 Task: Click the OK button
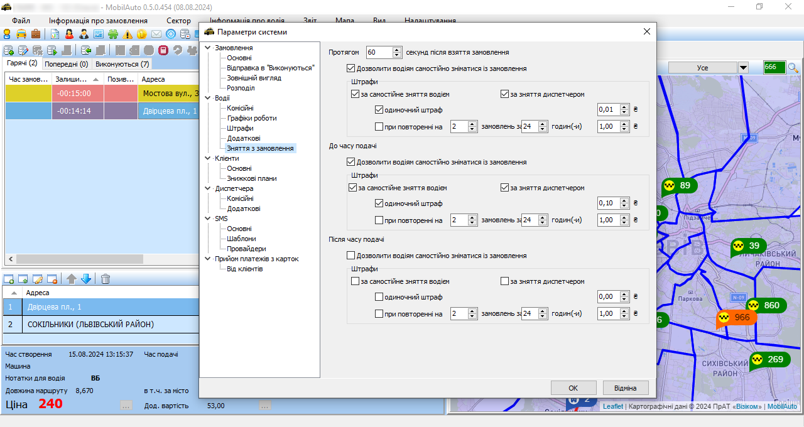click(573, 388)
